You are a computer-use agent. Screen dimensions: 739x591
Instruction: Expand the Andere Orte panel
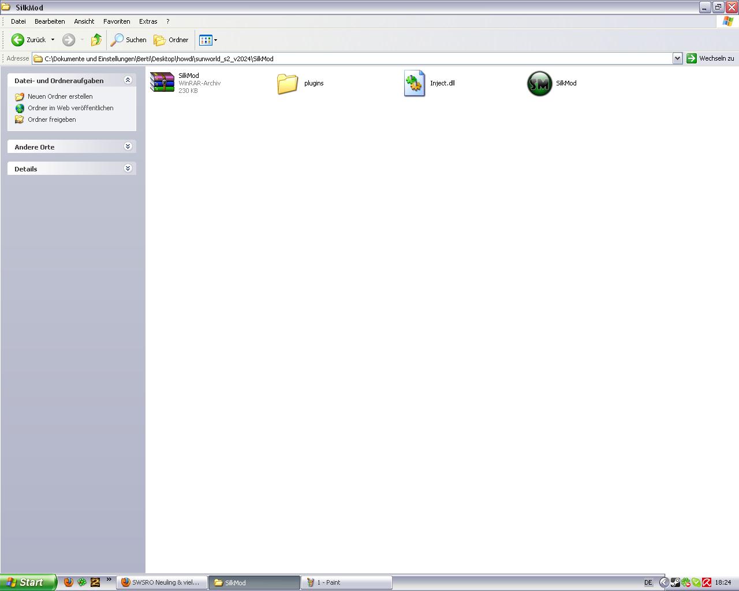pos(128,147)
